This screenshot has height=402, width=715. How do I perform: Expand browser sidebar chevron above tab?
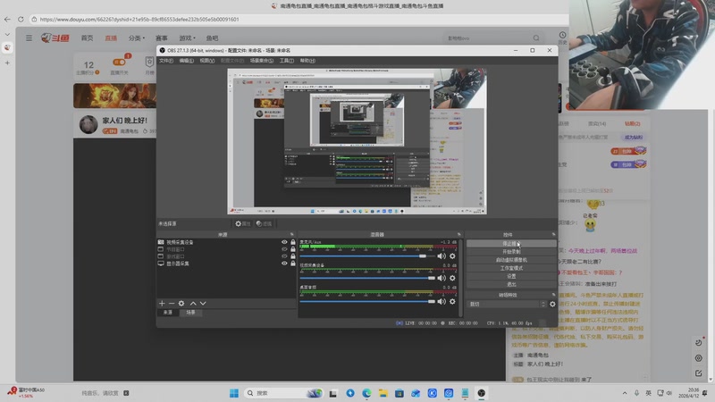[7, 34]
